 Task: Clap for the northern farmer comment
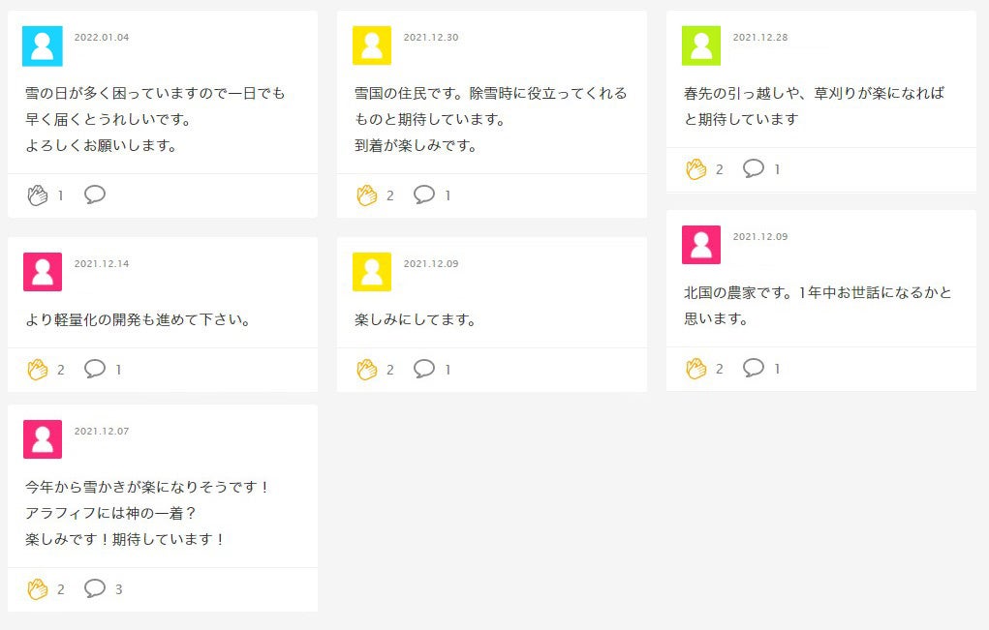pos(695,369)
